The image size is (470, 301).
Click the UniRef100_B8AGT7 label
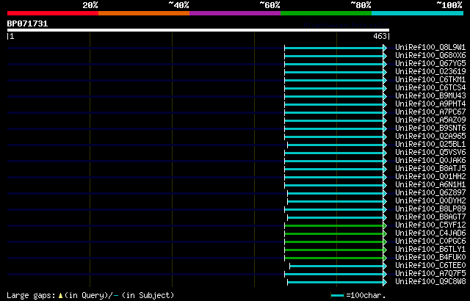click(430, 217)
